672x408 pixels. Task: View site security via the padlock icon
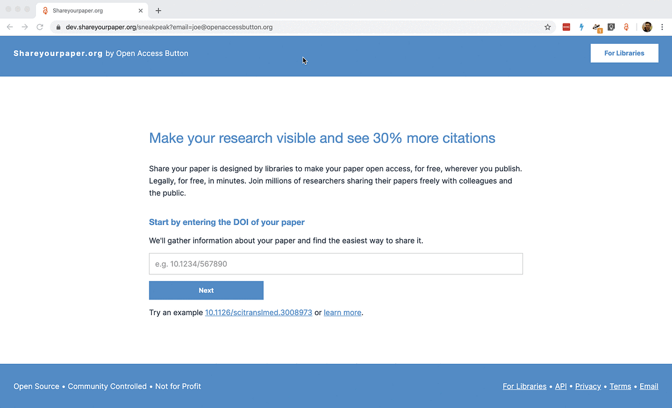58,26
